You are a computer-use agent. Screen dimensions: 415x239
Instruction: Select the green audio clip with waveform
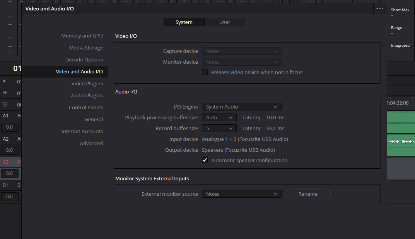click(401, 145)
